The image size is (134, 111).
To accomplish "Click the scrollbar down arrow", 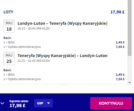I will pyautogui.click(x=130, y=82).
